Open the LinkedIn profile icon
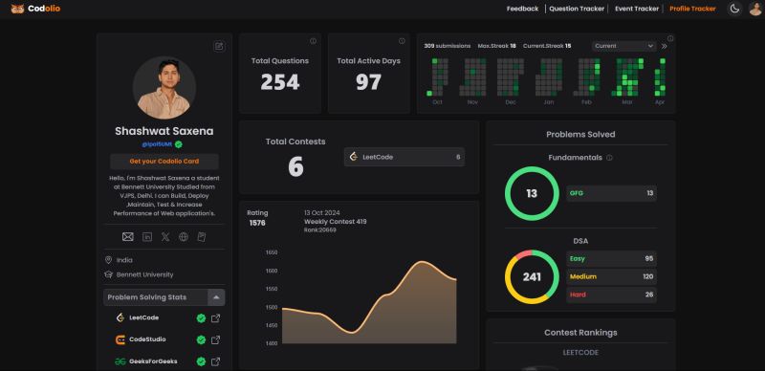This screenshot has width=765, height=371. pyautogui.click(x=147, y=237)
